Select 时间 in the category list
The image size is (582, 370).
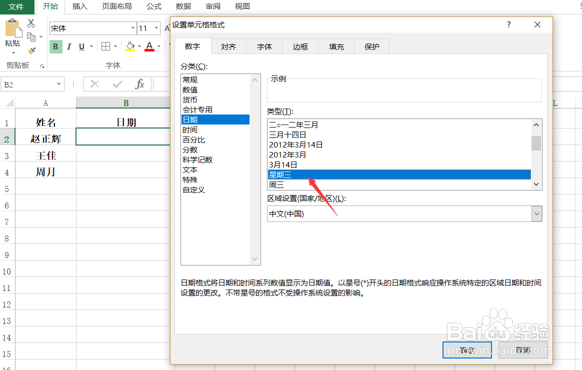(215, 130)
